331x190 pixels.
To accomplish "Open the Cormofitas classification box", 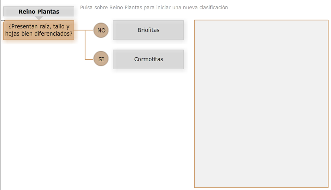I will (x=148, y=59).
